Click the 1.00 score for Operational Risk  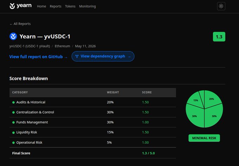point(146,142)
